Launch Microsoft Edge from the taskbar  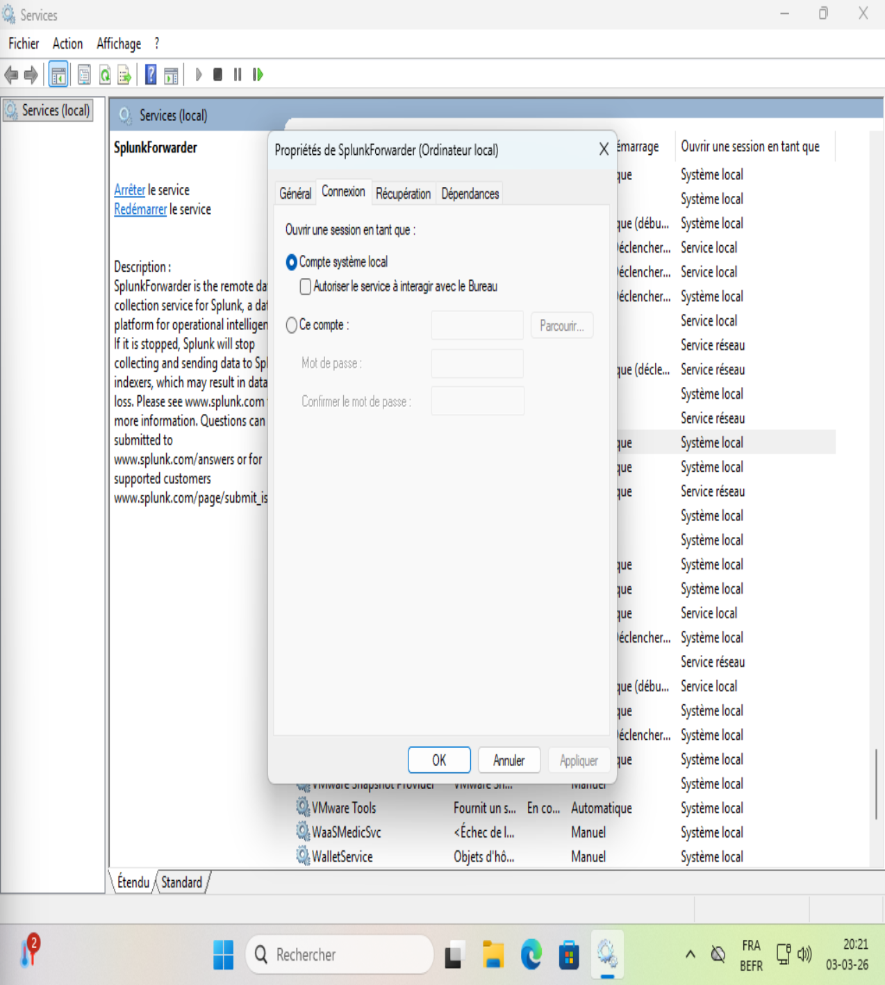[531, 954]
